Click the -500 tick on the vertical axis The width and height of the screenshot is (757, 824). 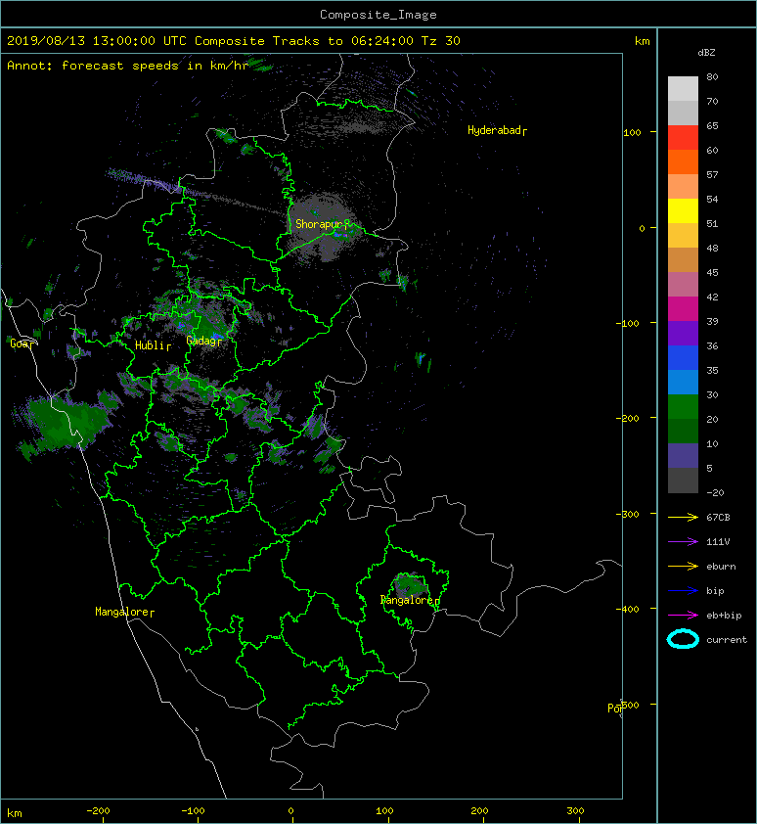click(629, 705)
